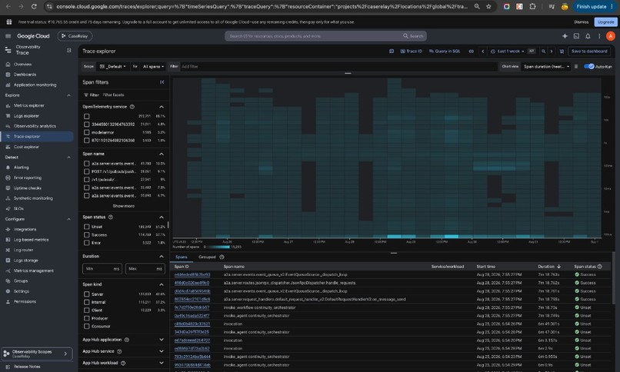Check the Internal span kind checkbox
Image resolution: width=620 pixels, height=372 pixels.
[87, 302]
